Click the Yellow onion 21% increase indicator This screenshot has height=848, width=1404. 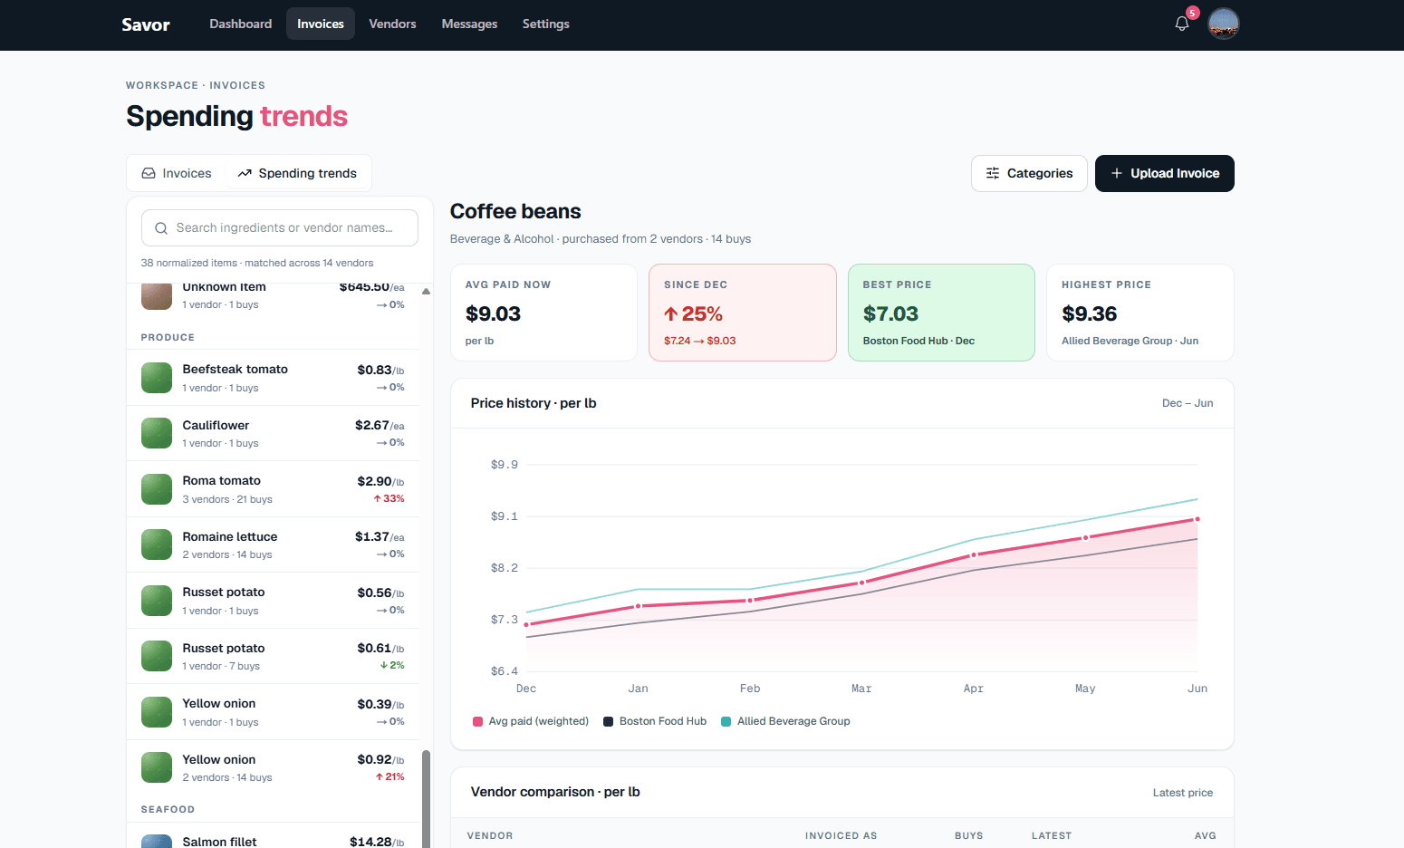click(389, 777)
